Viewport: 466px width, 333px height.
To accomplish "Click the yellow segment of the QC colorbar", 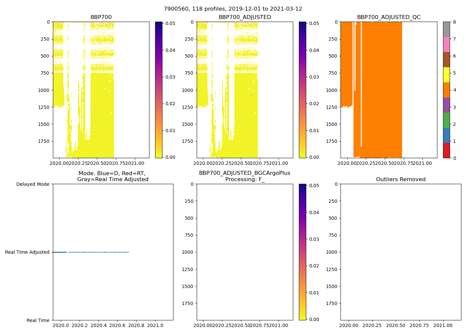I will (x=446, y=75).
